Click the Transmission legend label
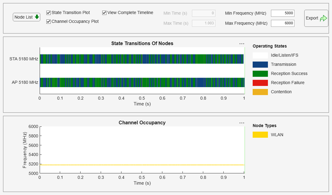 tap(283, 65)
